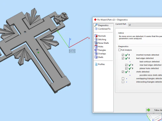Open the Diagnostics page in Fix Wizard
Screen dimensions: 162x121
(103, 25)
